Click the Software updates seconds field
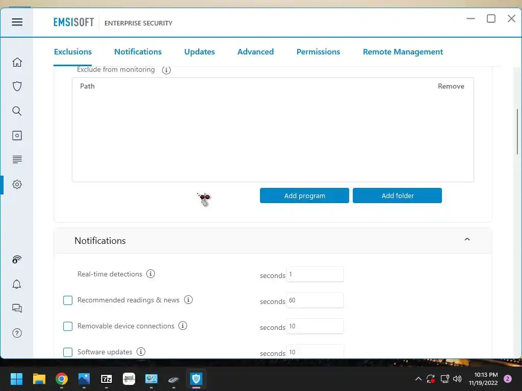522x391 pixels. (x=315, y=351)
